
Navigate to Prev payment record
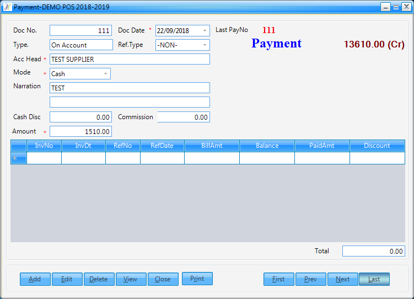310,279
